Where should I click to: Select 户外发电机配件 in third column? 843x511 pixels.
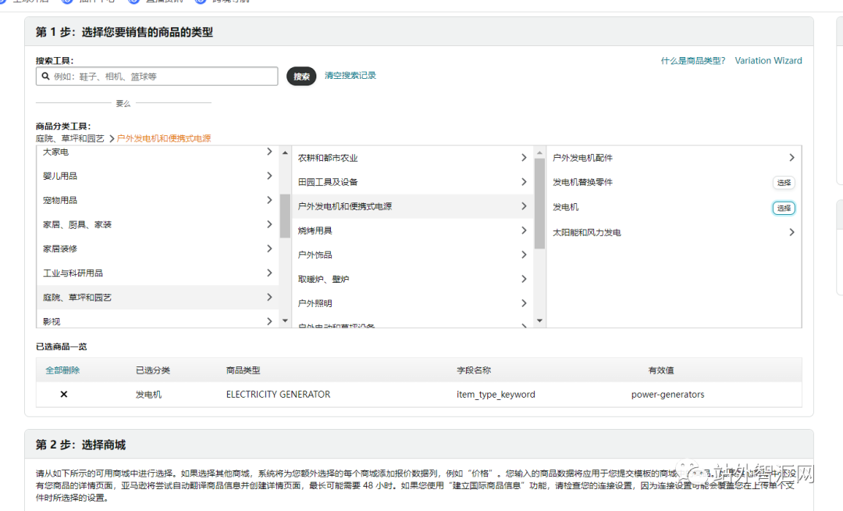583,158
